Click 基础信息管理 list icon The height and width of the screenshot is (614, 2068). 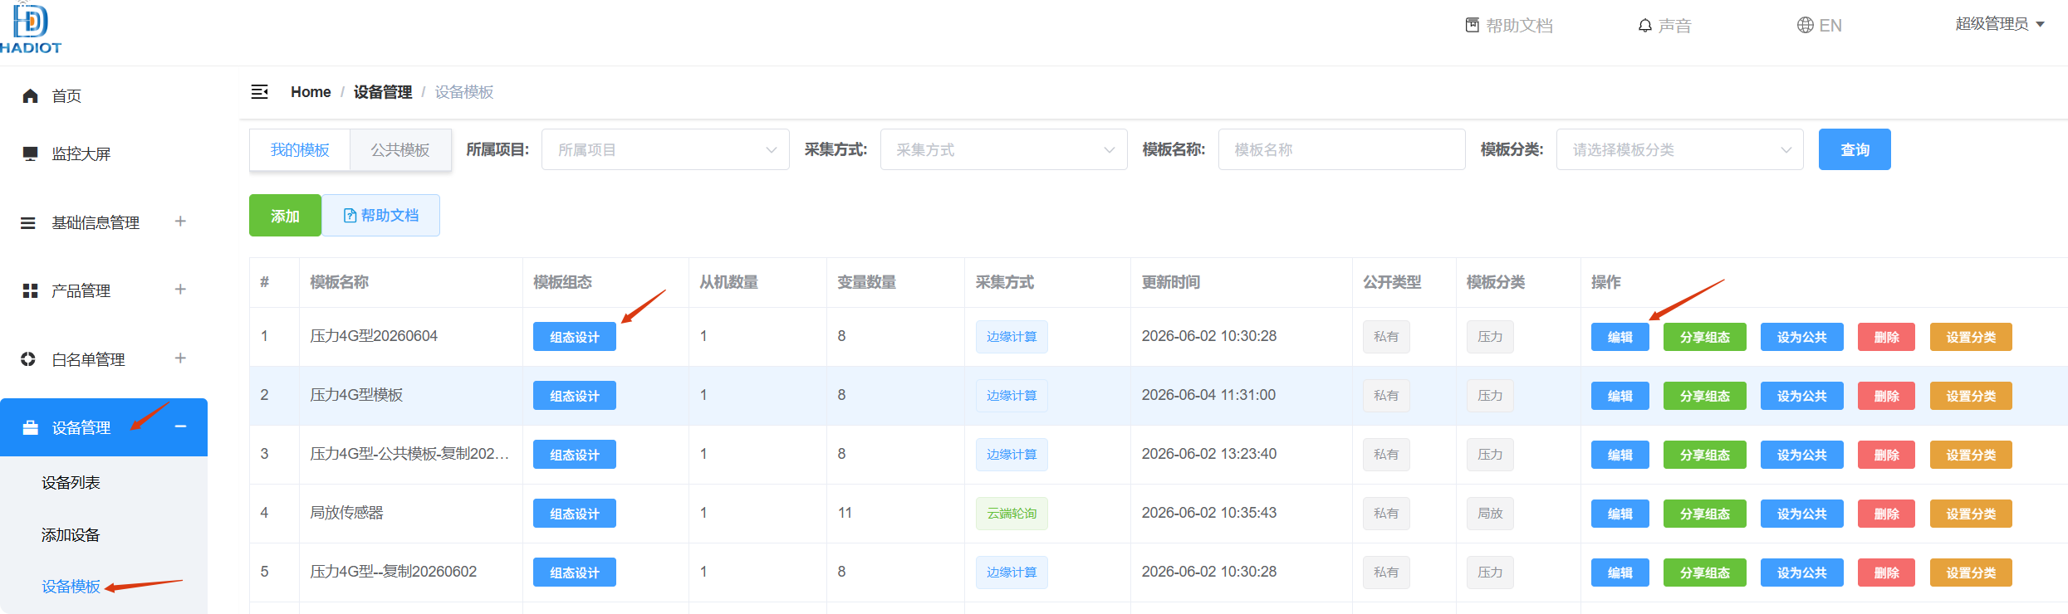28,223
